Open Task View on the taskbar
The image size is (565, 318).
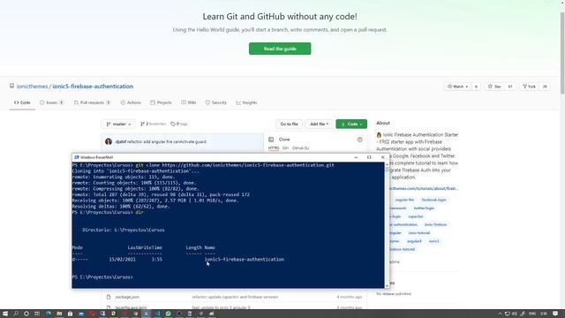tap(37, 314)
